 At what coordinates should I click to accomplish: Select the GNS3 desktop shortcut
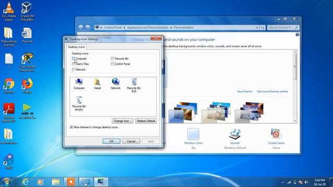coord(9,162)
